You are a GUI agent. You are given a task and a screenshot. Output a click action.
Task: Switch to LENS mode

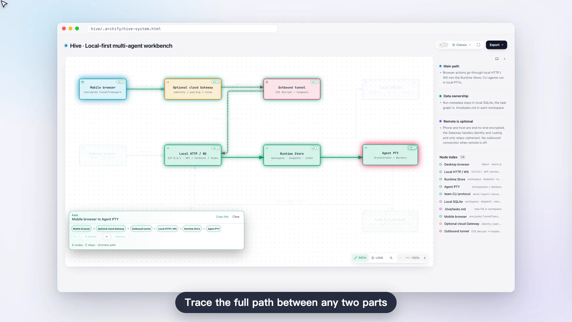tap(377, 258)
